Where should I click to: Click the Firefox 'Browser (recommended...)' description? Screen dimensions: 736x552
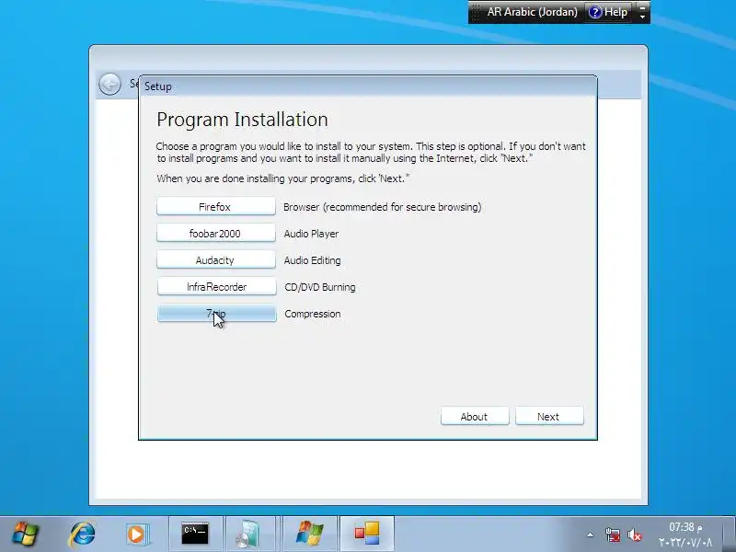pos(382,206)
